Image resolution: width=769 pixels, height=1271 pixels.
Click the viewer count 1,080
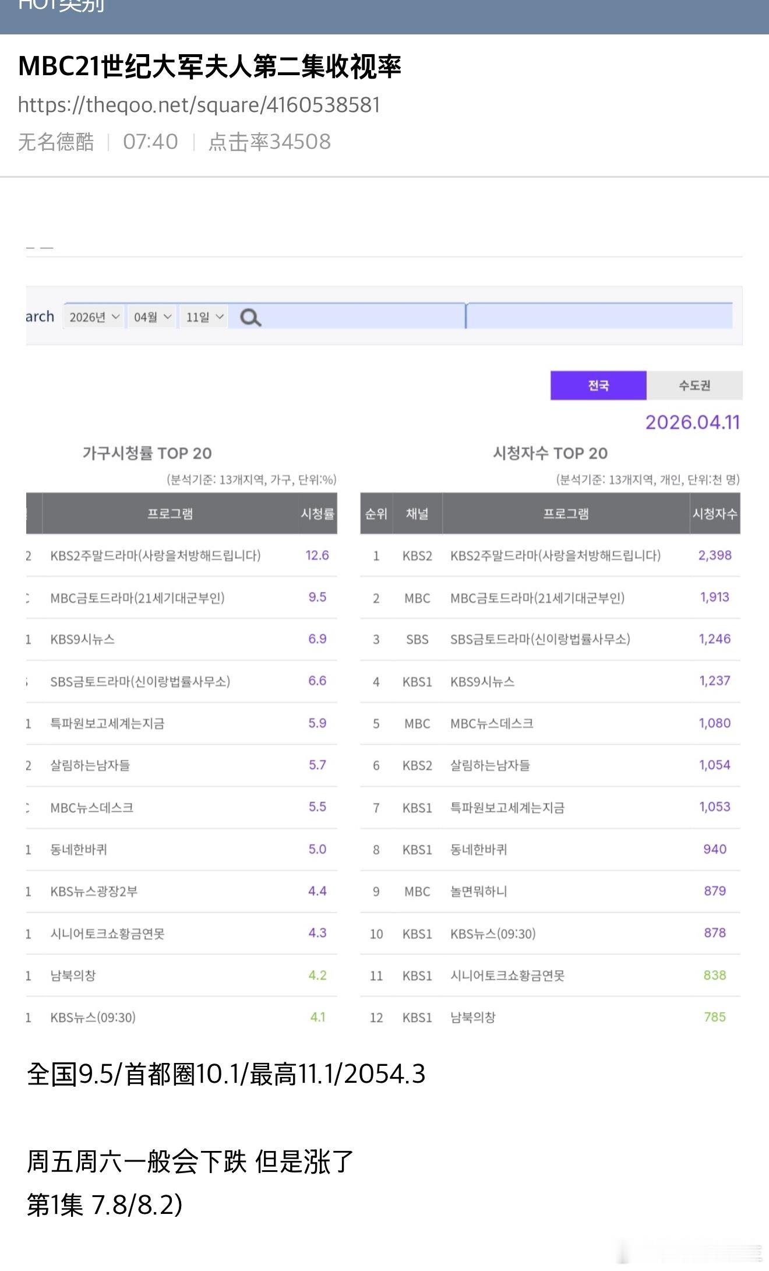pos(715,723)
